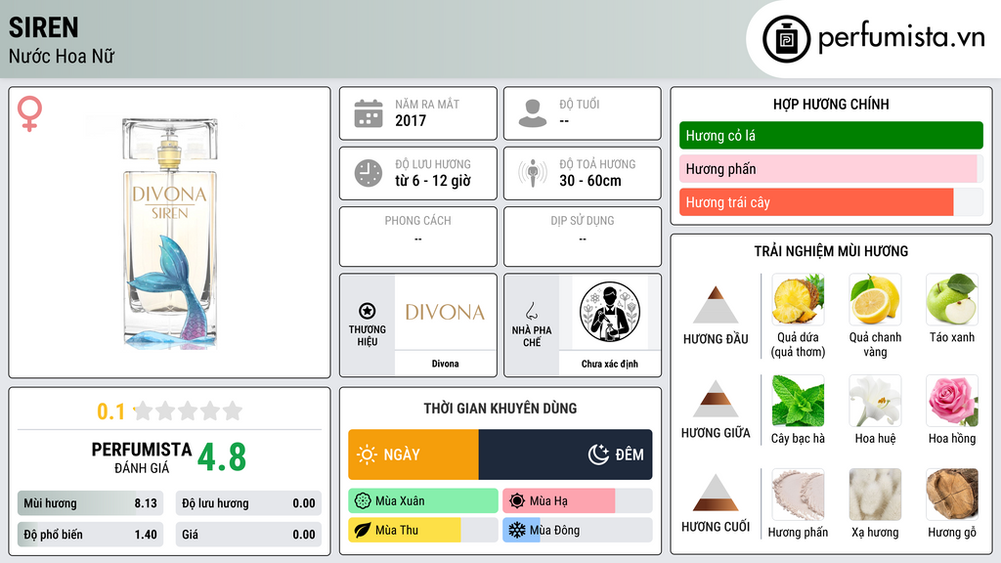Click the five-star rating row
1001x563 pixels.
click(x=189, y=411)
